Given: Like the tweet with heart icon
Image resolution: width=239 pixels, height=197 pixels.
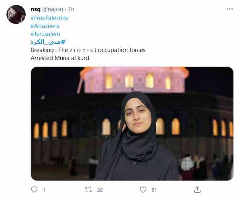Looking at the screenshot, I should click(x=143, y=190).
